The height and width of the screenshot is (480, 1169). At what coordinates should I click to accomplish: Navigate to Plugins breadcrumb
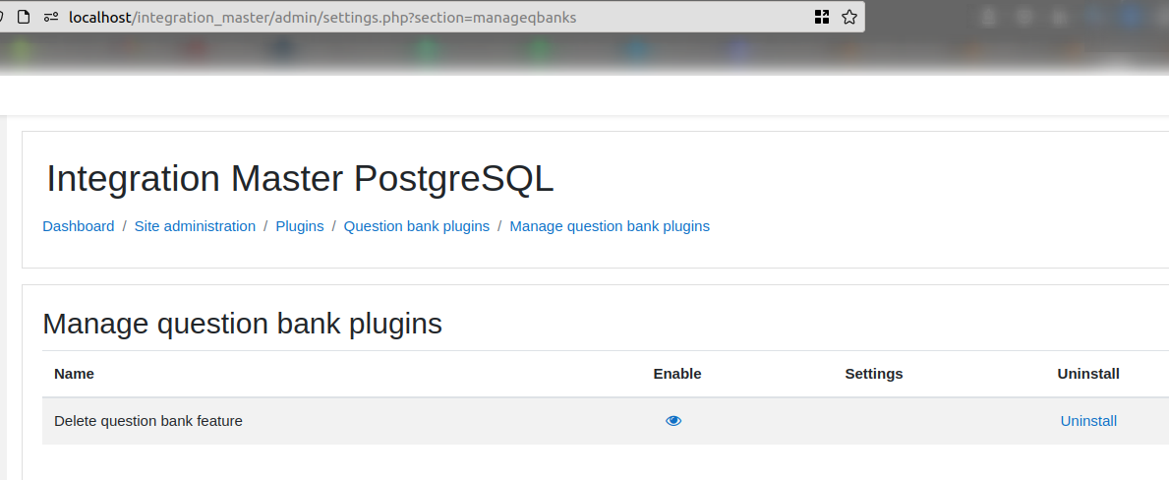(300, 226)
